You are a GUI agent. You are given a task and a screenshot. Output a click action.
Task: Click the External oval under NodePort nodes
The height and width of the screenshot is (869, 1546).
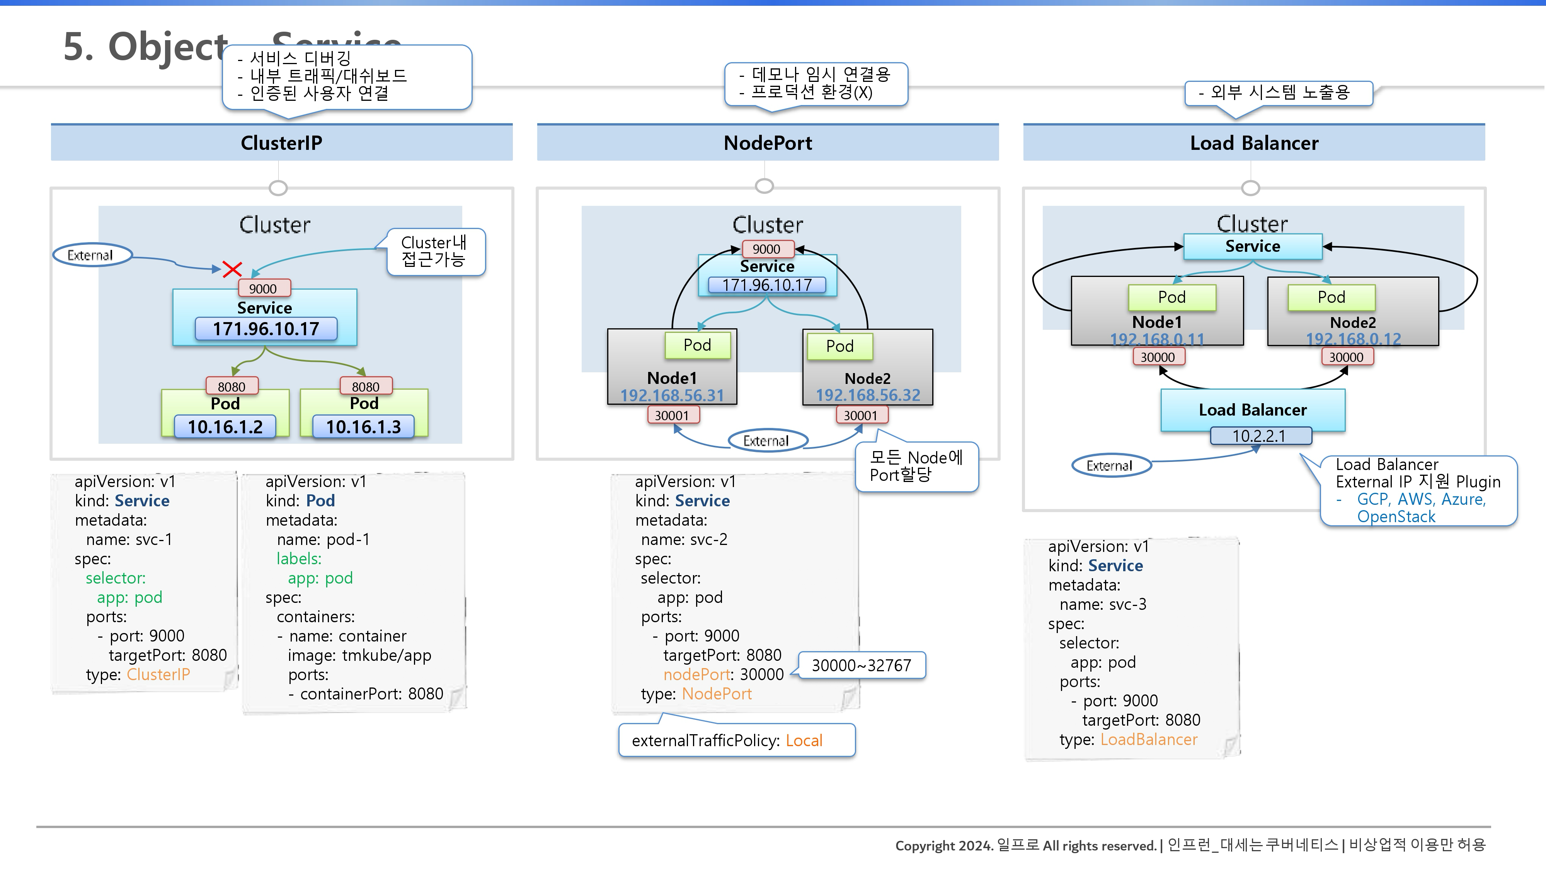click(767, 441)
